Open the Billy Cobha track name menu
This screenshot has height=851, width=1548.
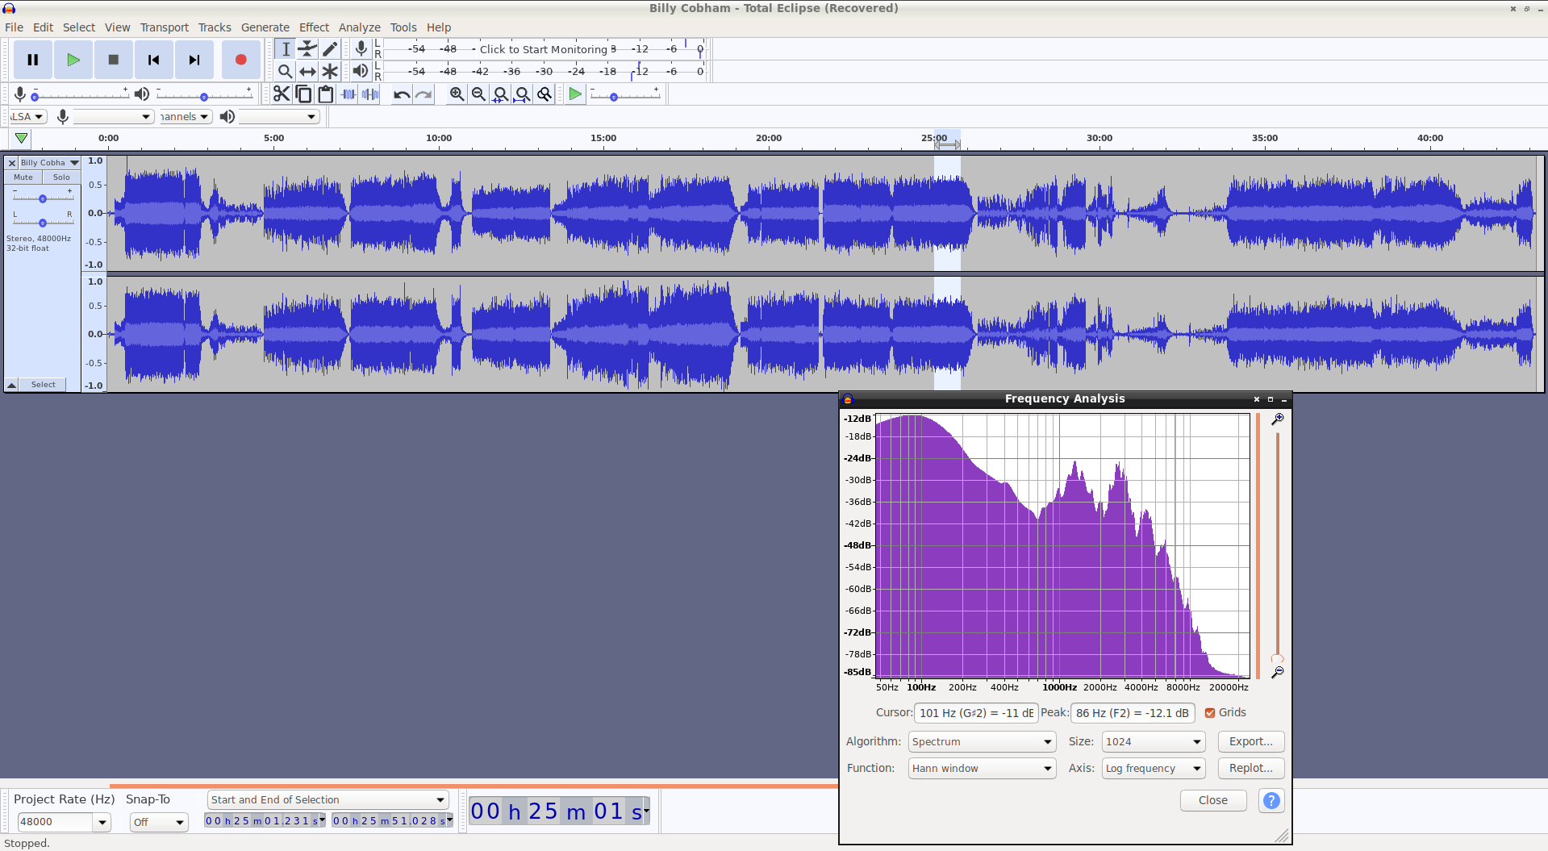click(x=49, y=163)
